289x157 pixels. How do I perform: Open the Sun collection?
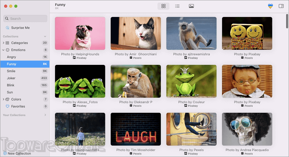(25, 92)
